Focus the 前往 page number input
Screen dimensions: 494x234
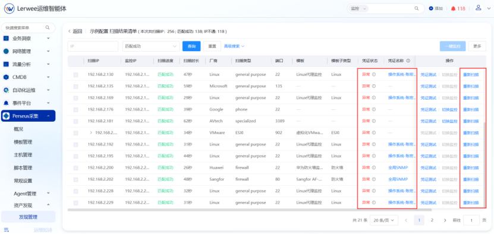471,220
